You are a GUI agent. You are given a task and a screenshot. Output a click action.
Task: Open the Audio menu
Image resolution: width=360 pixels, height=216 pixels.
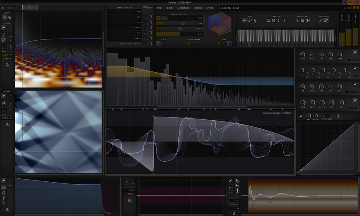(x=198, y=8)
